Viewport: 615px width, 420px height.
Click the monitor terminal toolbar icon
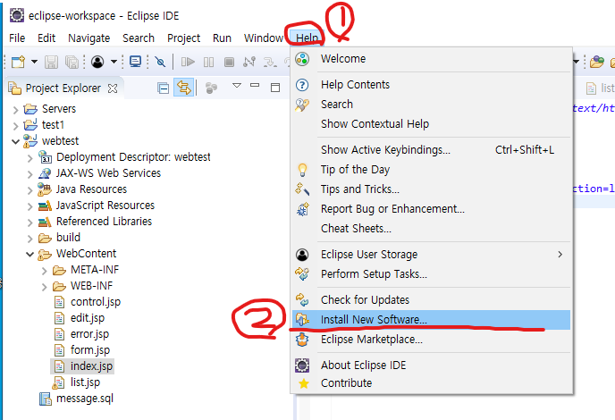pyautogui.click(x=135, y=62)
